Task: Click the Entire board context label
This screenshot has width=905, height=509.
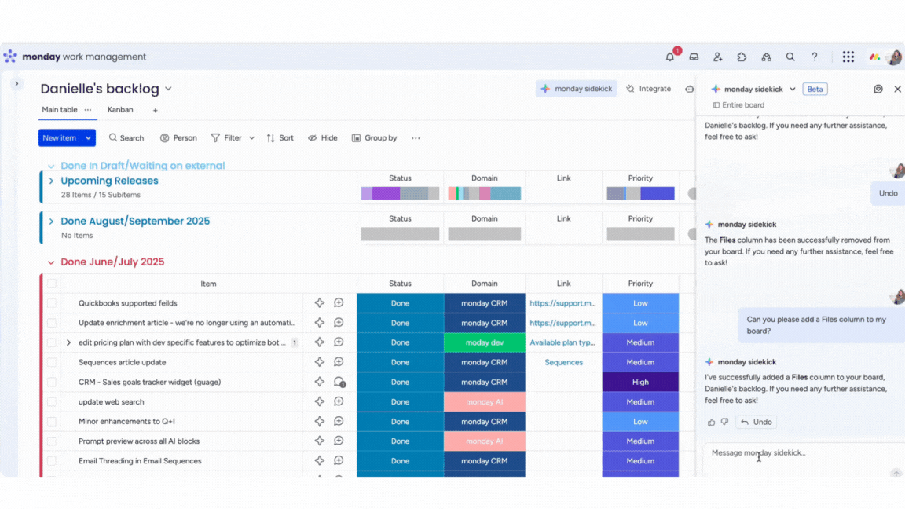Action: [738, 105]
